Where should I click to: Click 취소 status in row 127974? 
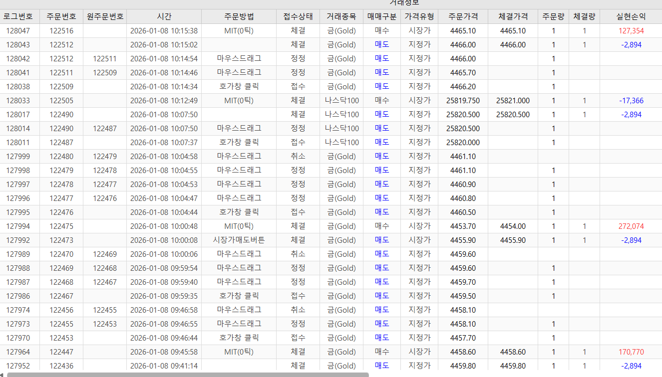298,310
